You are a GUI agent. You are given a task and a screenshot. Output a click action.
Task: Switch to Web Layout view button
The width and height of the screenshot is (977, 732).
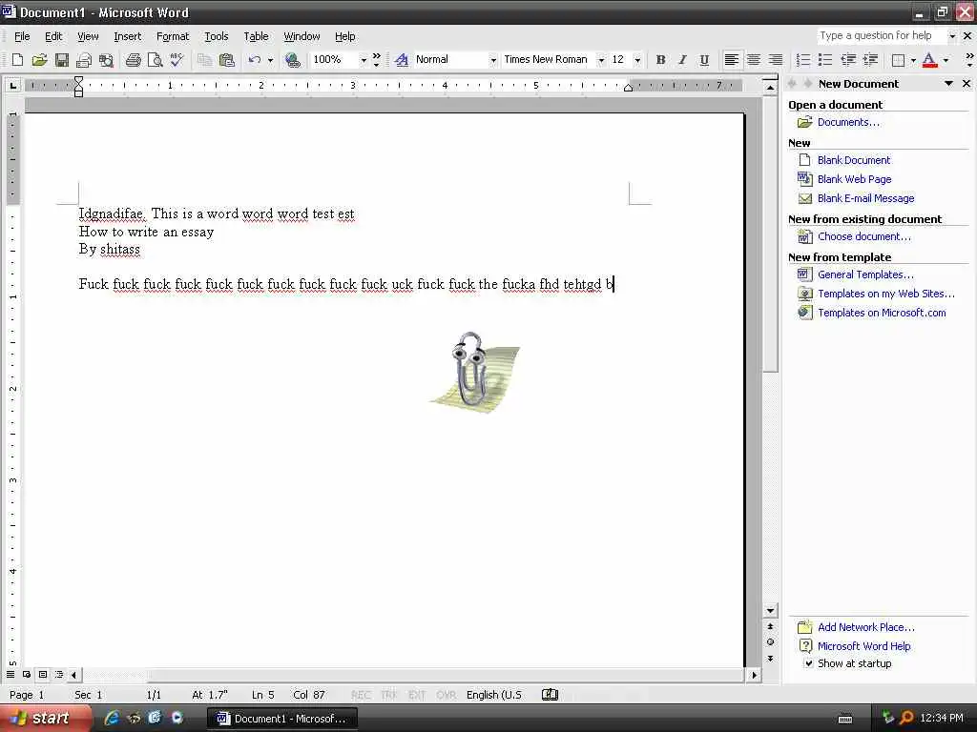point(27,675)
